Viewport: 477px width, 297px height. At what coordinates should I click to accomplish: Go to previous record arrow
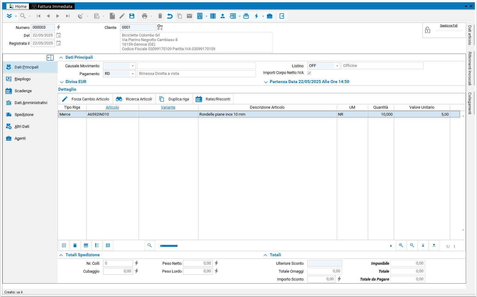[48, 16]
